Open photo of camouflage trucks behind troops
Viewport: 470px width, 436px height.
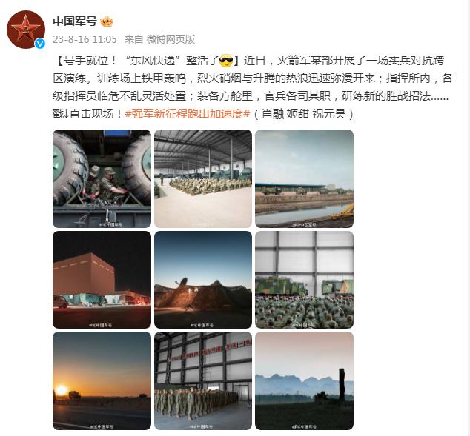pos(304,280)
